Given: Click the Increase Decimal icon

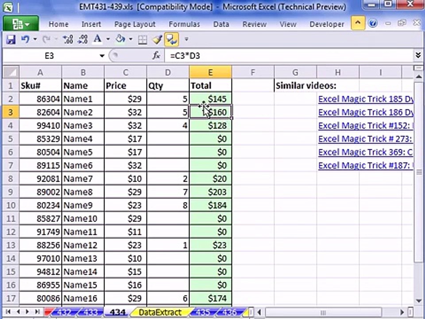Looking at the screenshot, I should pyautogui.click(x=68, y=39).
